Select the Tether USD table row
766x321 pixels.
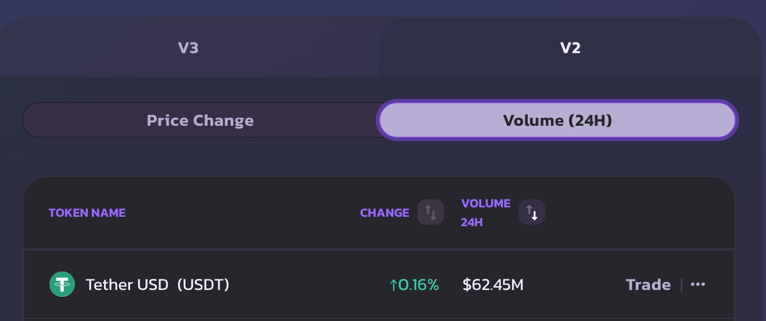379,285
